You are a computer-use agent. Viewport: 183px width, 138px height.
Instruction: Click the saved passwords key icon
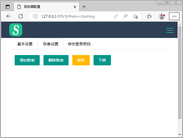pyautogui.click(x=116, y=16)
